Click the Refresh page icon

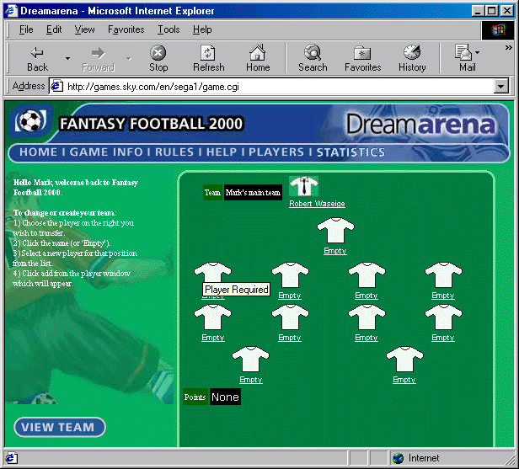[208, 53]
